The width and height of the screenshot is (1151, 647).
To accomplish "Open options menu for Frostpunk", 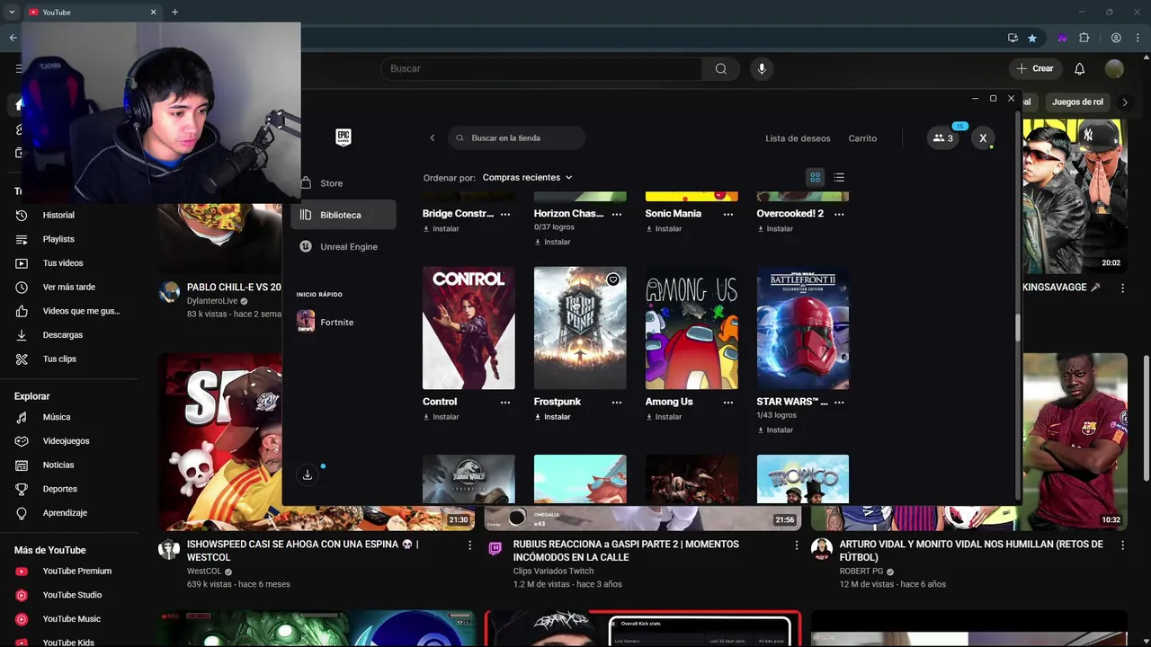I will pos(617,403).
